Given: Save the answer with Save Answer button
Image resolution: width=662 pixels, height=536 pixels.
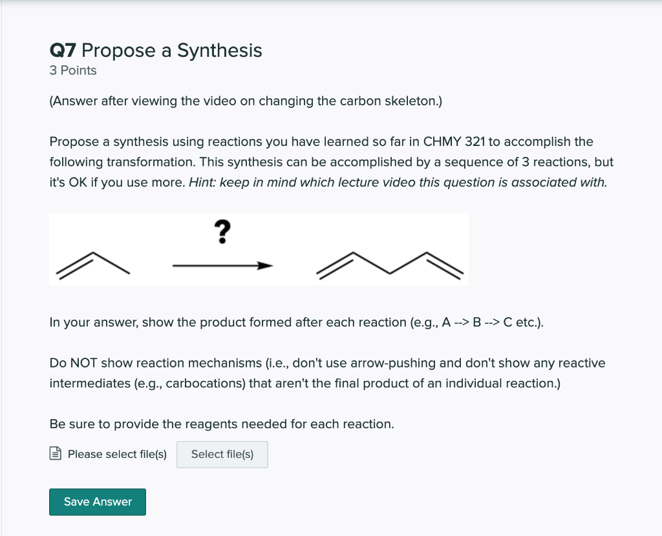Looking at the screenshot, I should [98, 502].
